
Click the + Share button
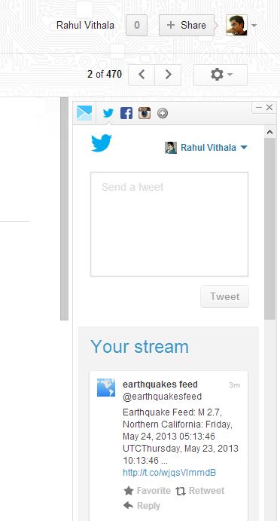tap(187, 25)
